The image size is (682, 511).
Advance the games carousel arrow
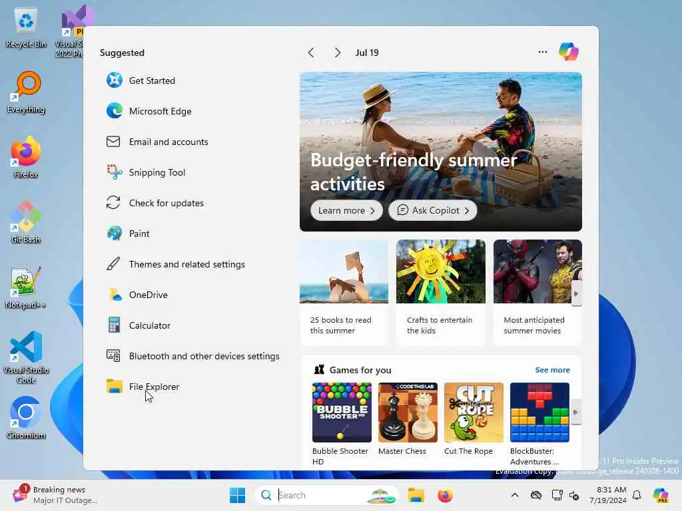click(x=575, y=412)
